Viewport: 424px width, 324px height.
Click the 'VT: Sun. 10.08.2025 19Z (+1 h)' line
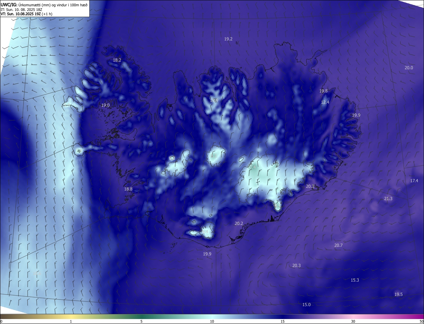26,14
